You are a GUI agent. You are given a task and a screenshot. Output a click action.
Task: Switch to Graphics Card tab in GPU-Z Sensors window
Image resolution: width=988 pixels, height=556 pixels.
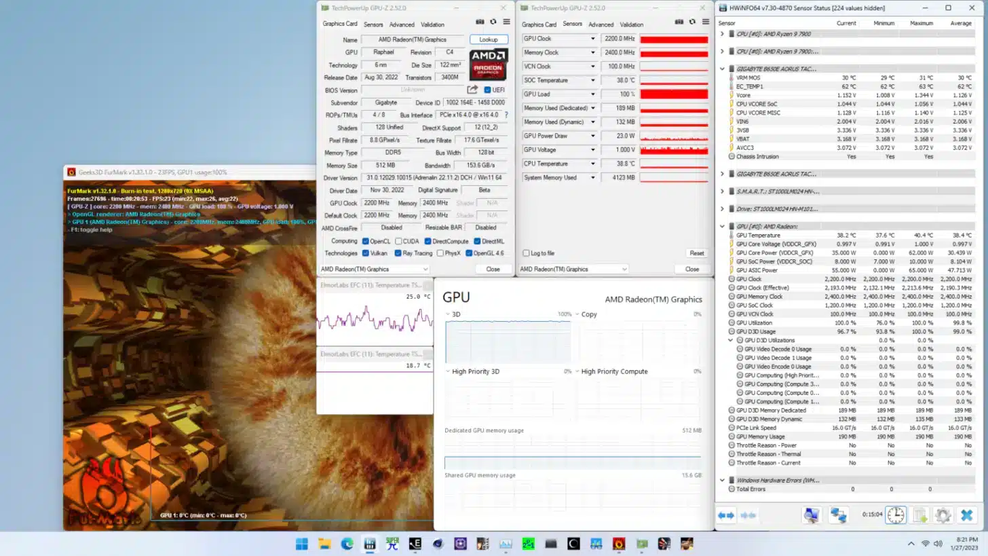[539, 24]
